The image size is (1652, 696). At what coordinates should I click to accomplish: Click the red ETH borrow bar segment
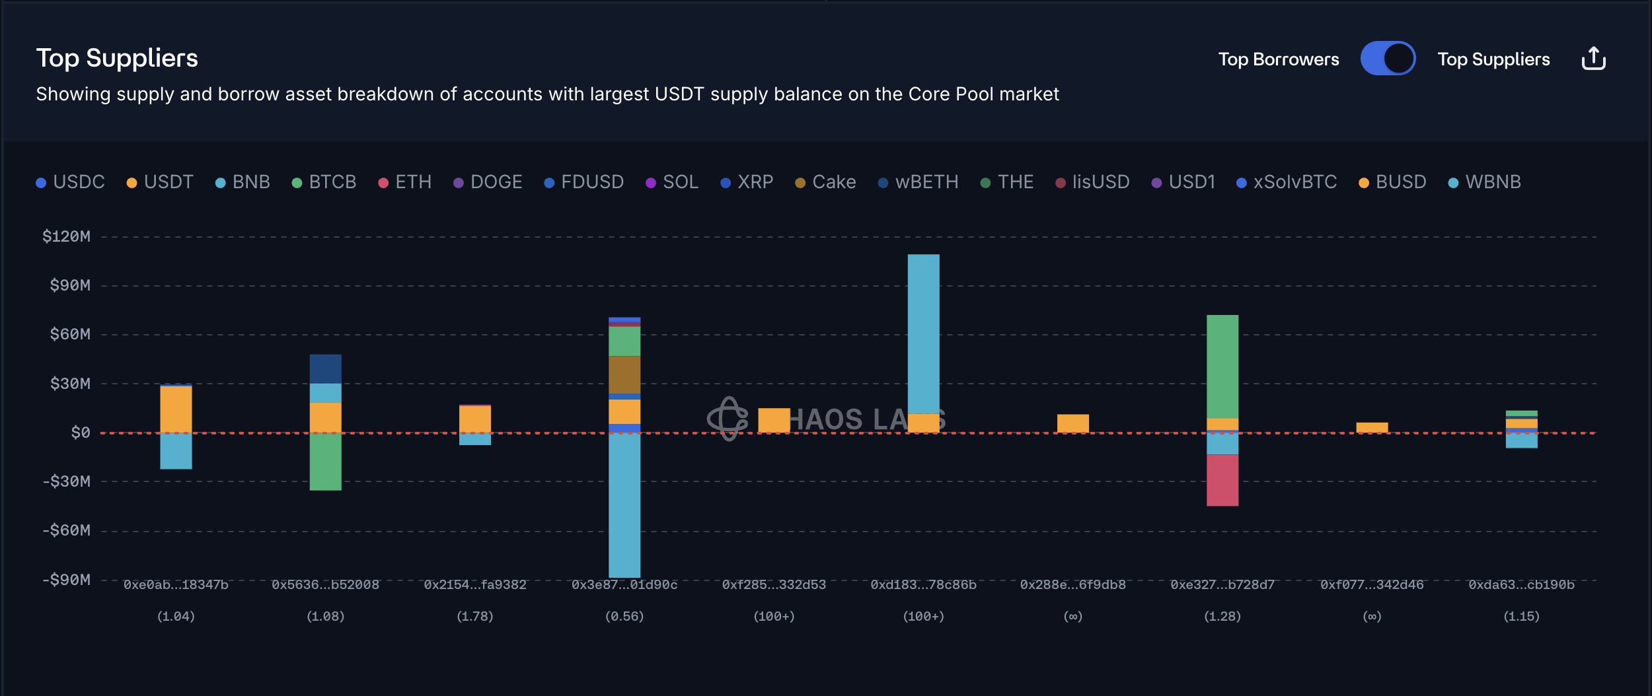[x=1222, y=480]
